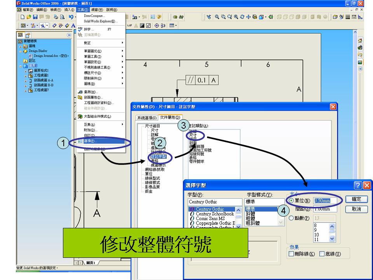Click the line style dashed icon

point(354,17)
